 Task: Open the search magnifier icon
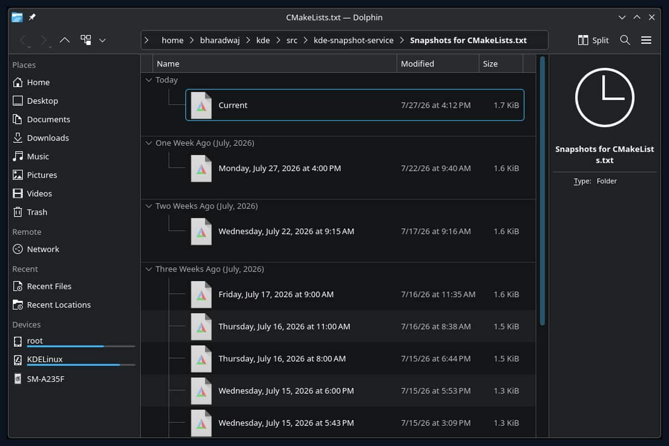625,40
